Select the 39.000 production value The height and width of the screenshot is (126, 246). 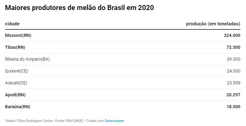tap(233, 59)
